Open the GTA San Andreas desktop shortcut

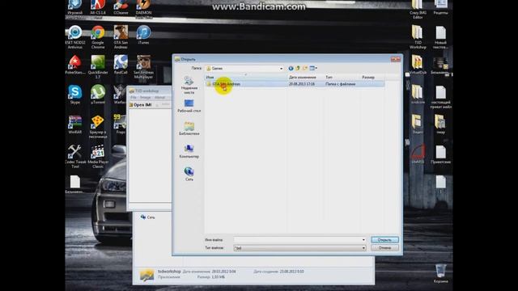point(121,37)
